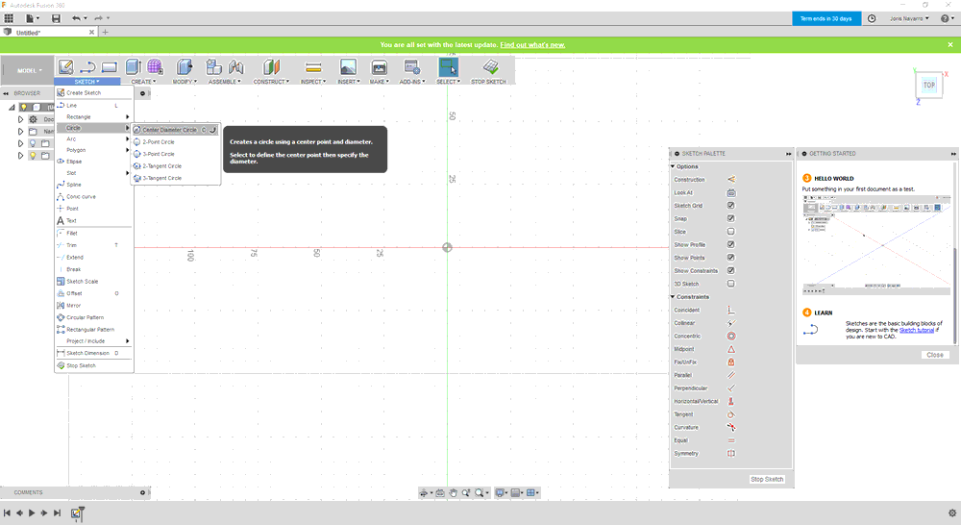Click the Line tool toolbar icon

[x=87, y=67]
